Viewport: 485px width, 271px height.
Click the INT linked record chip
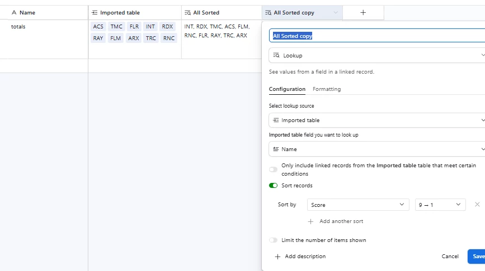tap(150, 27)
